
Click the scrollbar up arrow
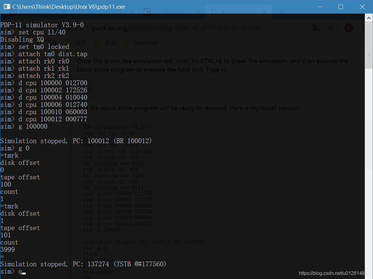[x=369, y=18]
